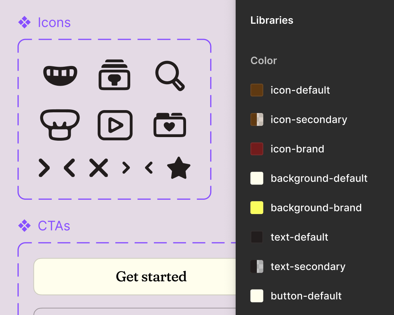Click the icon-brand red swatch
This screenshot has width=394, height=315.
[x=257, y=149]
